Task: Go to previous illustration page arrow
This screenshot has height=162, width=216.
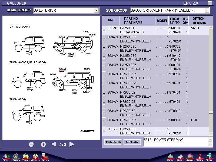Action: (54, 144)
